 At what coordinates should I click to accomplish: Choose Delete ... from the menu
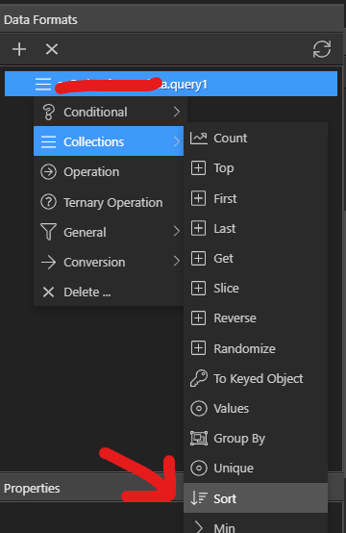click(x=109, y=292)
